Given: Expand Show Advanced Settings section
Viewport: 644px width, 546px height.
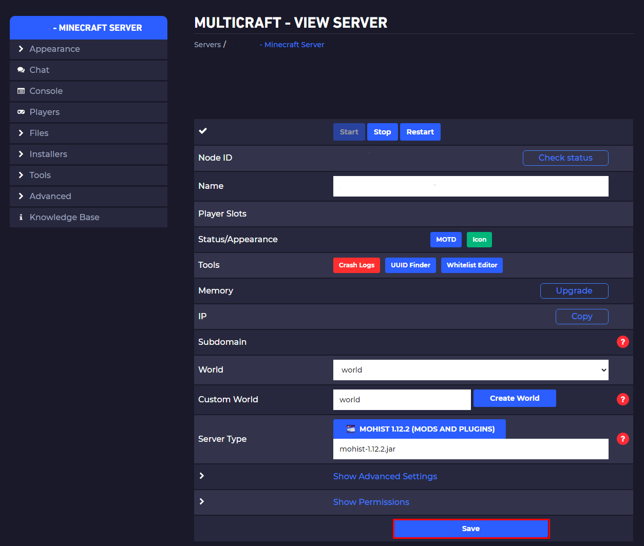Looking at the screenshot, I should pyautogui.click(x=385, y=476).
